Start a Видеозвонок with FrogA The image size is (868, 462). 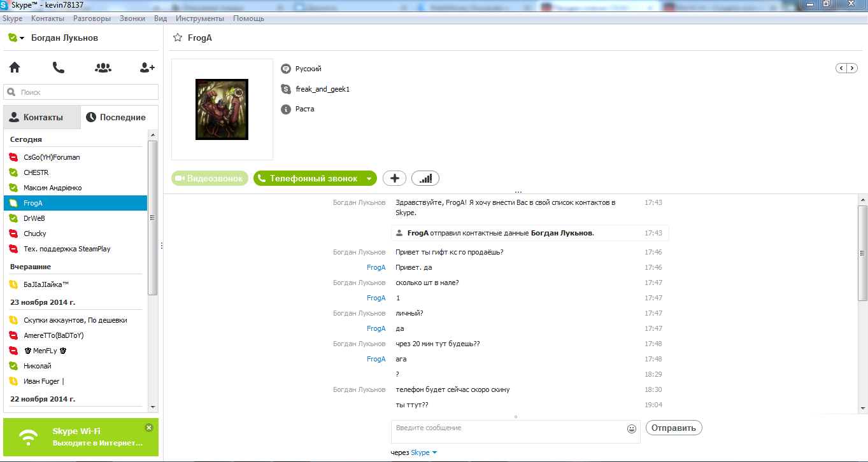210,179
